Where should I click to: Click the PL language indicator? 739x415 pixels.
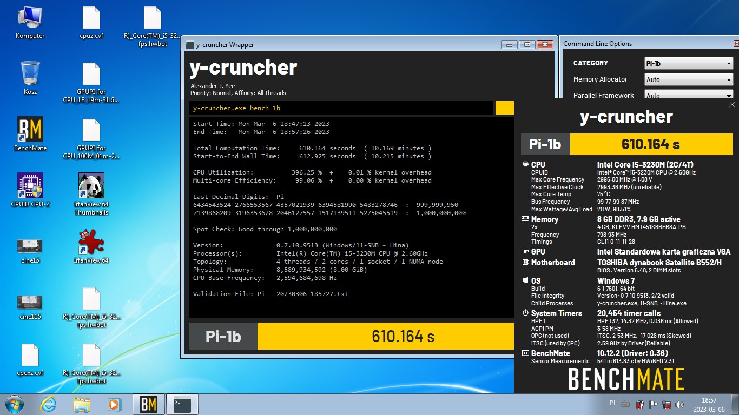(613, 404)
